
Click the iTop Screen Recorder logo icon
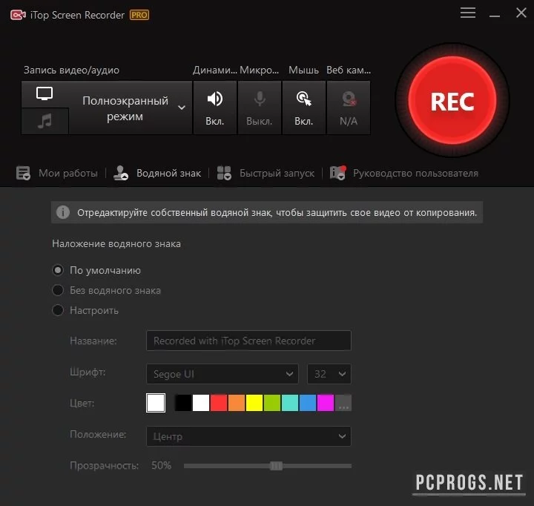(x=18, y=15)
